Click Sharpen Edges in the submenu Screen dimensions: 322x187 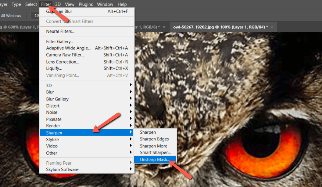tap(154, 139)
